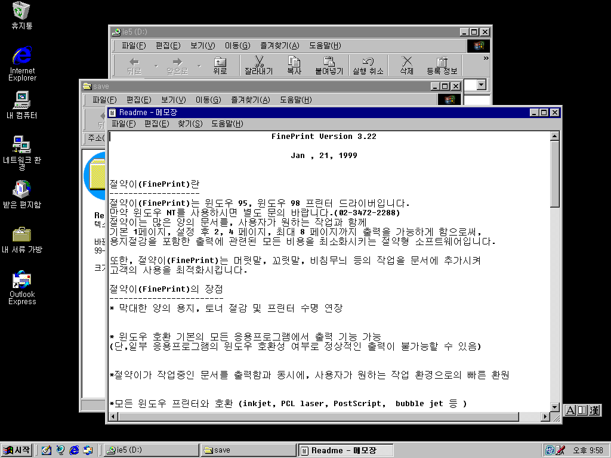Open the Back button history dropdown arrow
Viewport: 611px width, 458px height.
(156, 66)
